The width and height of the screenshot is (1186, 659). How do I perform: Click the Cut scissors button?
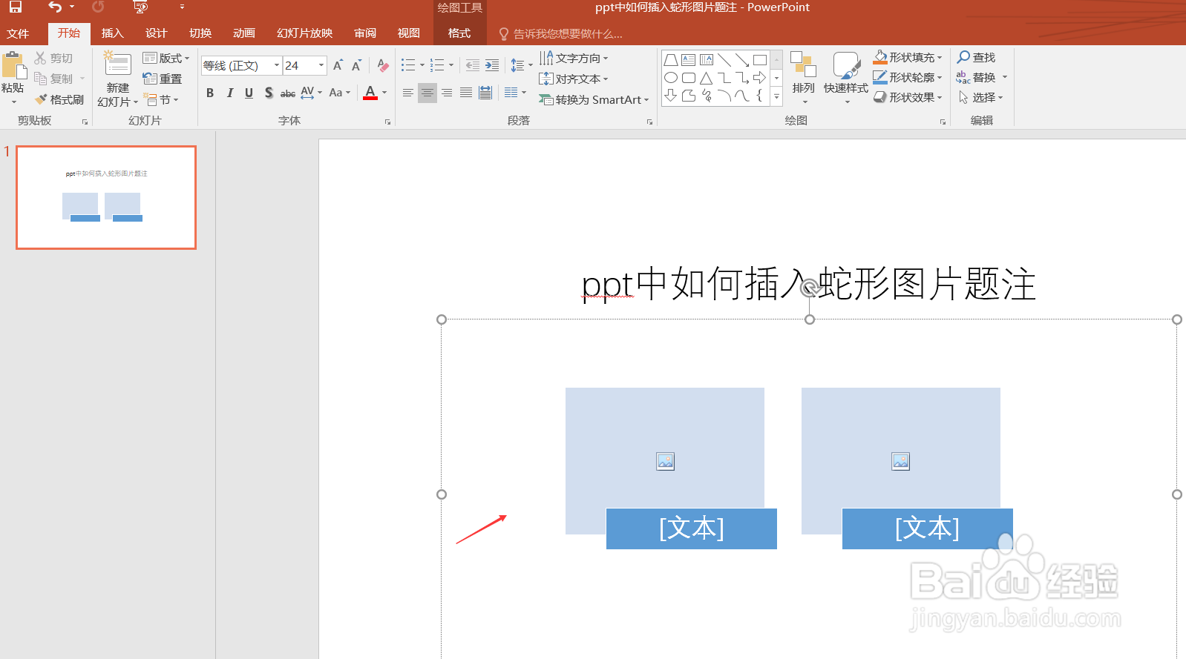tap(53, 58)
